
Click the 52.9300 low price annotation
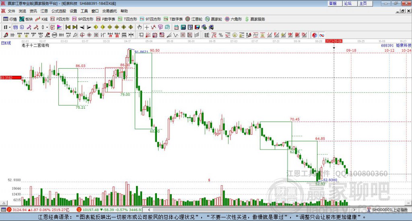pyautogui.click(x=330, y=180)
